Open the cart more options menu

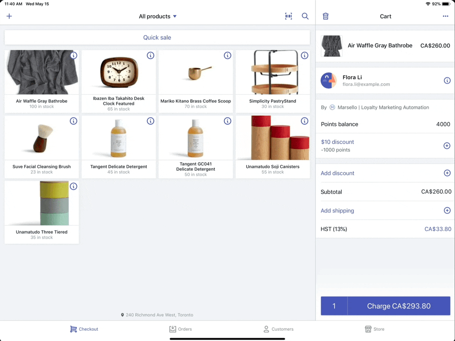[x=445, y=16]
